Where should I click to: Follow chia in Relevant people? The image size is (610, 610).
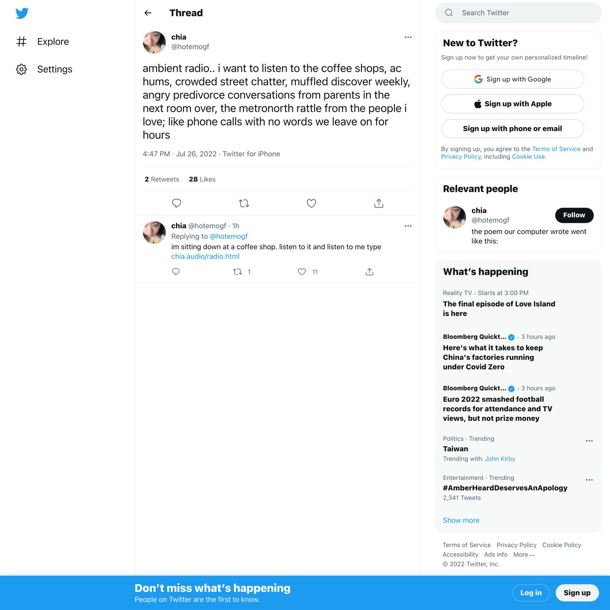[x=574, y=215]
